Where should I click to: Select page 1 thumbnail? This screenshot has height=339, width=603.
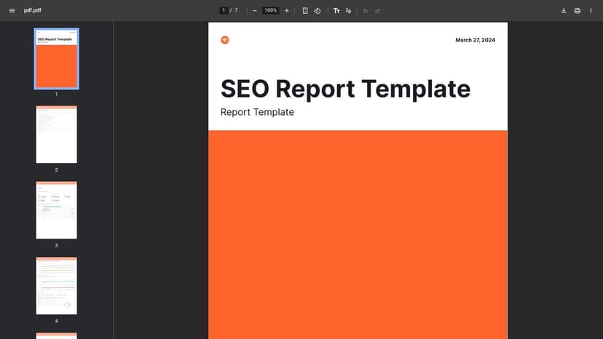tap(57, 59)
